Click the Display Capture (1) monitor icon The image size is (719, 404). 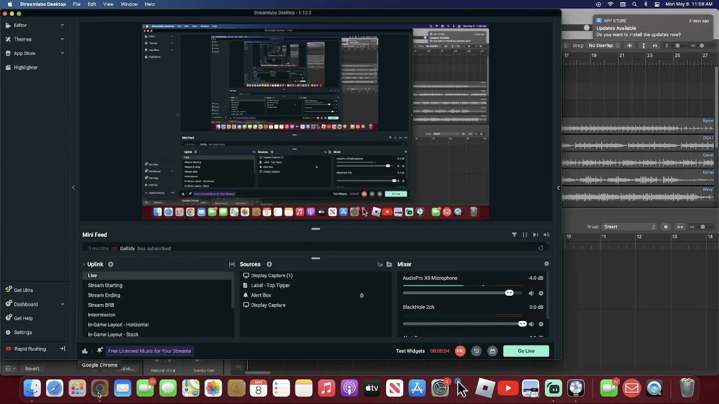[246, 276]
